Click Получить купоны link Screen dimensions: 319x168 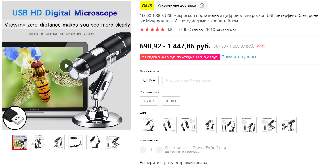[239, 57]
